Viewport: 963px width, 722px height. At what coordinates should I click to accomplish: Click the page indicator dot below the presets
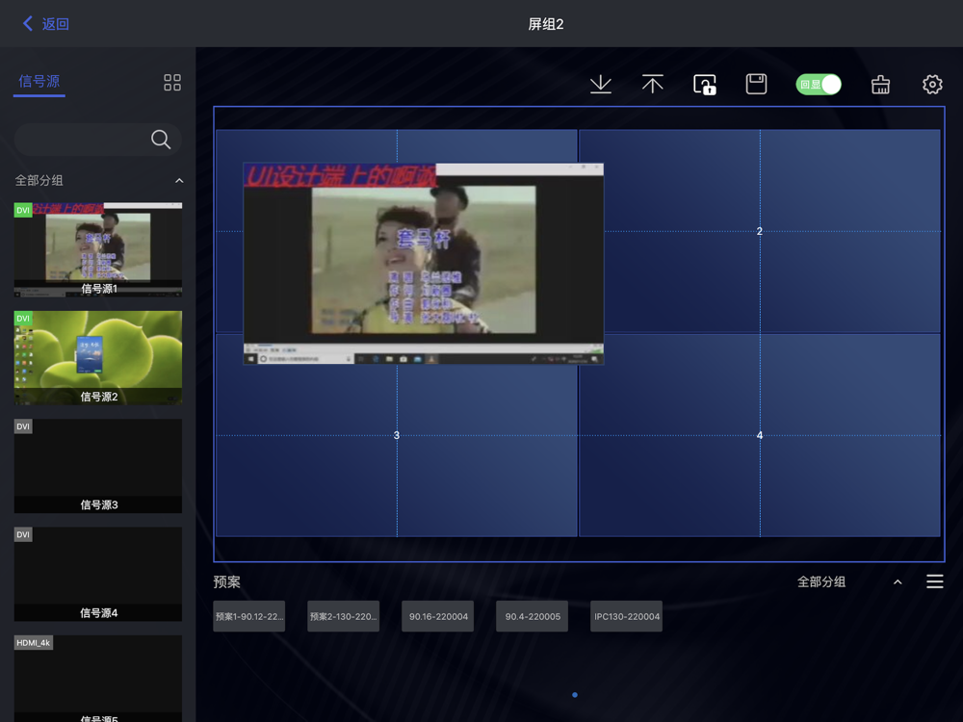(575, 695)
